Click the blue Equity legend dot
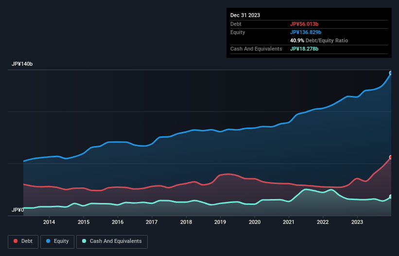 pyautogui.click(x=49, y=241)
